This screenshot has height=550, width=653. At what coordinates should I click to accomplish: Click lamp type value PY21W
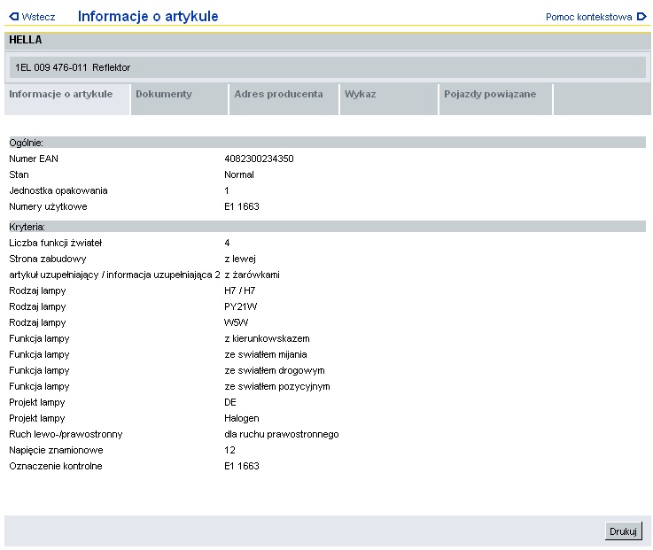click(241, 306)
